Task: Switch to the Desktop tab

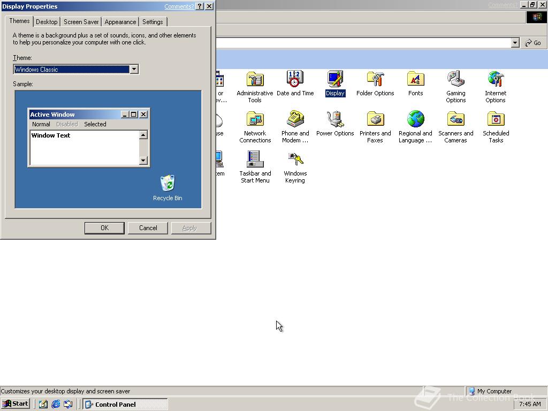Action: click(47, 21)
